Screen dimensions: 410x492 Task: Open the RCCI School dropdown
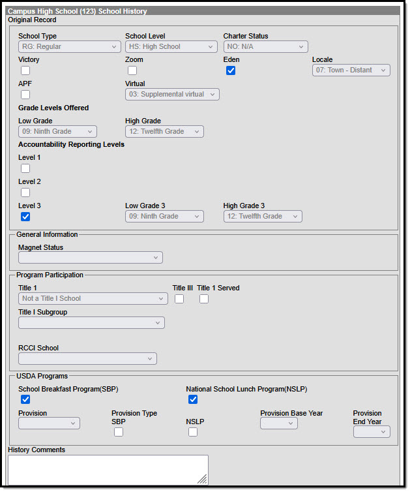(87, 358)
